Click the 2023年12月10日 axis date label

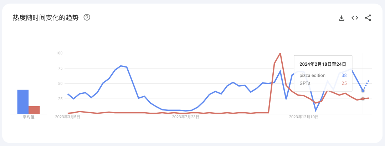(x=303, y=117)
